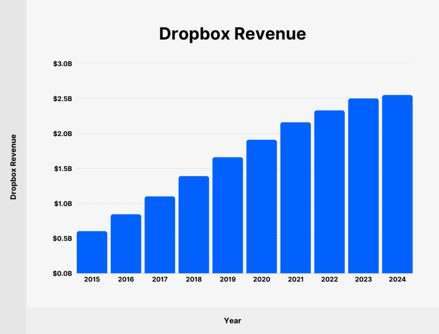Click the Dropbox Revenue chart title

click(232, 34)
